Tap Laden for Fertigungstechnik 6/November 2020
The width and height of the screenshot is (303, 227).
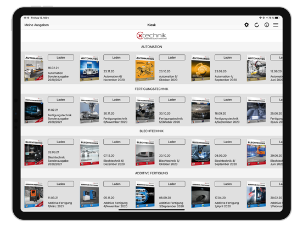tap(116, 100)
